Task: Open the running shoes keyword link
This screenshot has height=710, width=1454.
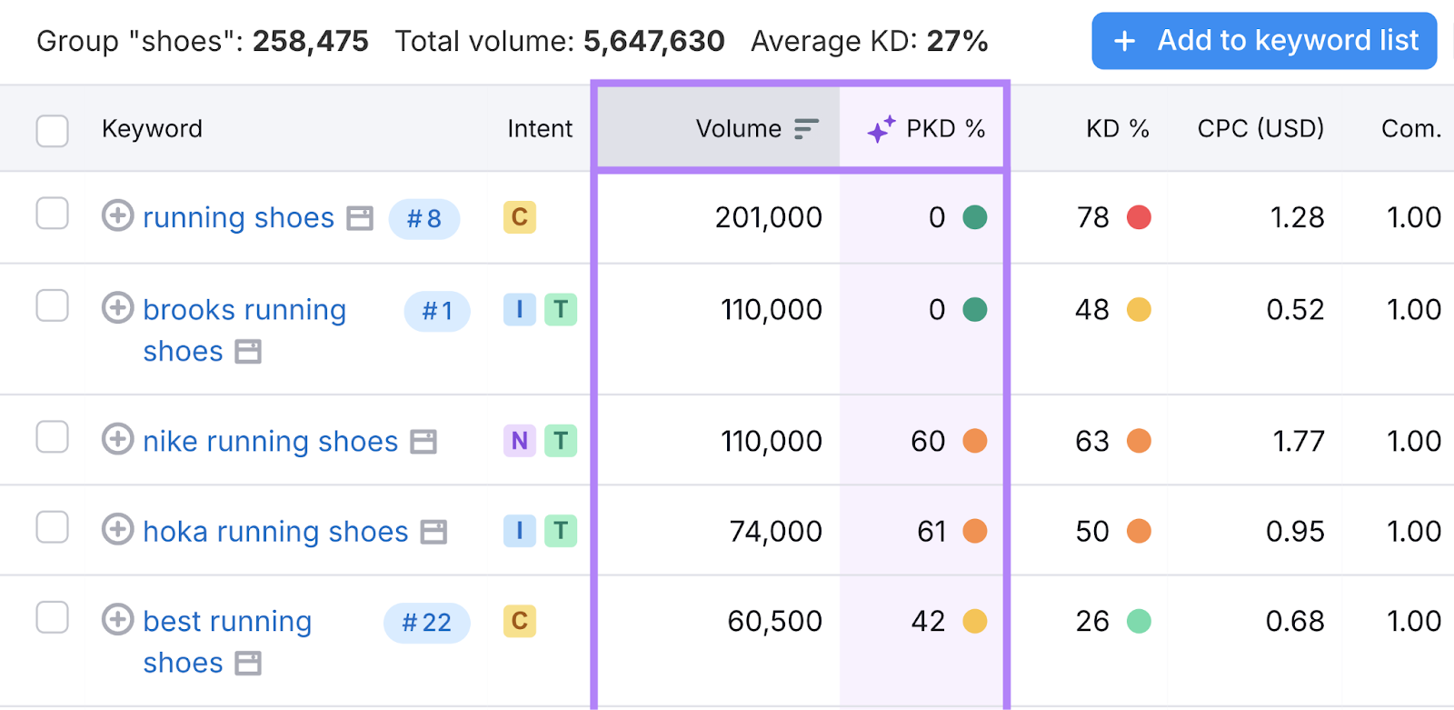Action: click(239, 218)
